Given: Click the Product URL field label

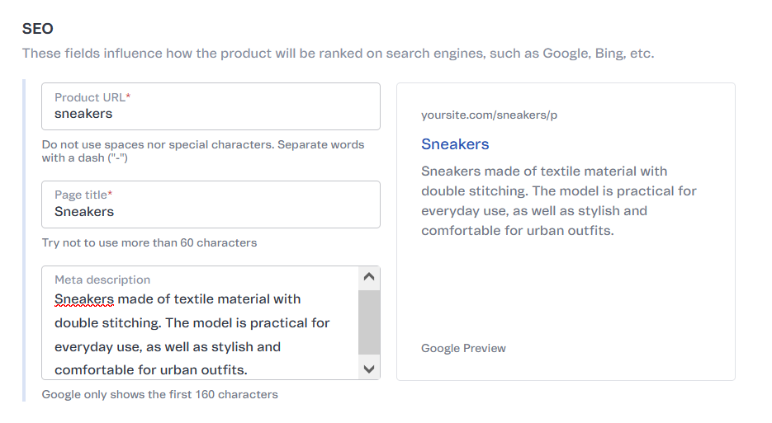Looking at the screenshot, I should click(x=92, y=97).
